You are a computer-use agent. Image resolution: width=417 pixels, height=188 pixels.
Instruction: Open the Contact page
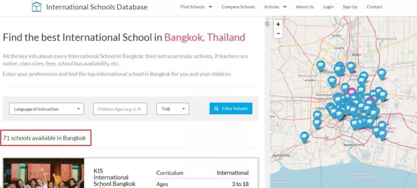pos(374,7)
